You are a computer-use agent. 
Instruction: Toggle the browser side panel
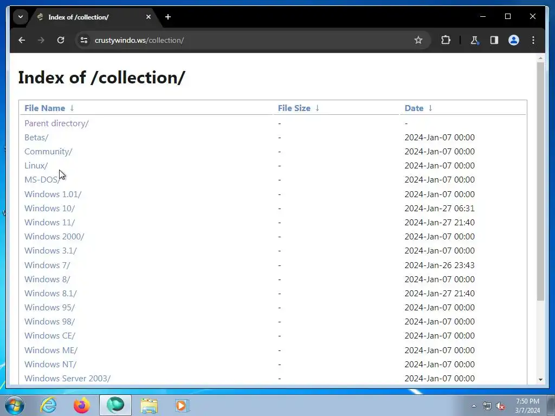pyautogui.click(x=494, y=40)
